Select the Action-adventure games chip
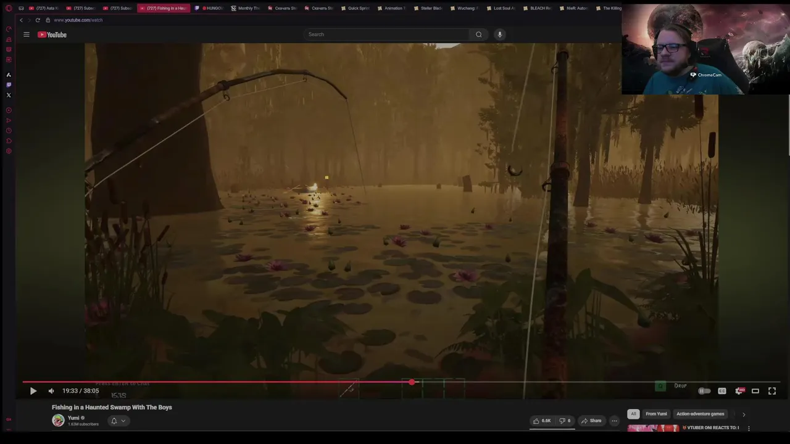790x444 pixels. tap(701, 414)
